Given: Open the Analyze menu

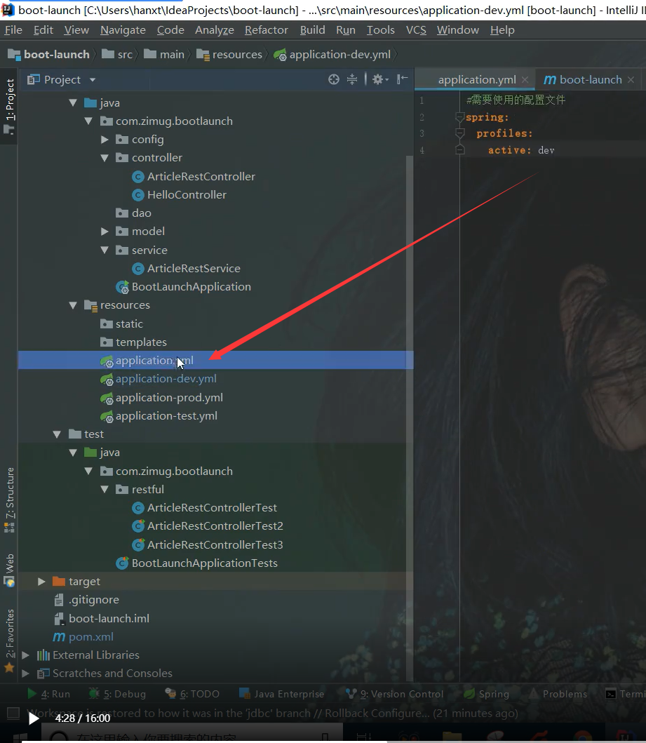Looking at the screenshot, I should pyautogui.click(x=215, y=30).
